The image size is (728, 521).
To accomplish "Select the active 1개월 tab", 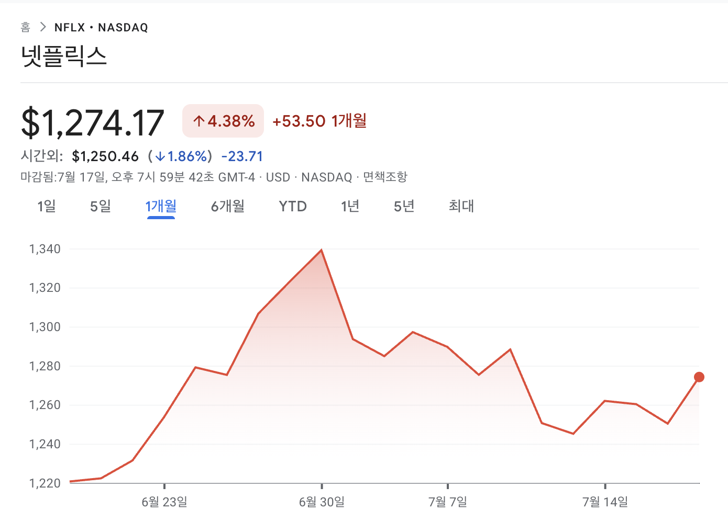I will 161,206.
